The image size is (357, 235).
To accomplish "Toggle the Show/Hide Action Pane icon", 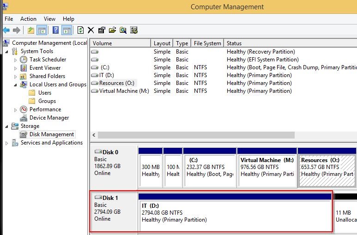I will tap(67, 30).
